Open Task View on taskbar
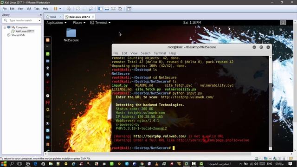297x167 pixels. coord(19,164)
